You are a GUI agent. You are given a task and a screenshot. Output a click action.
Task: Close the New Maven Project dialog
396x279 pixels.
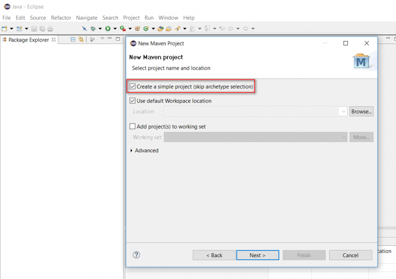pos(367,43)
